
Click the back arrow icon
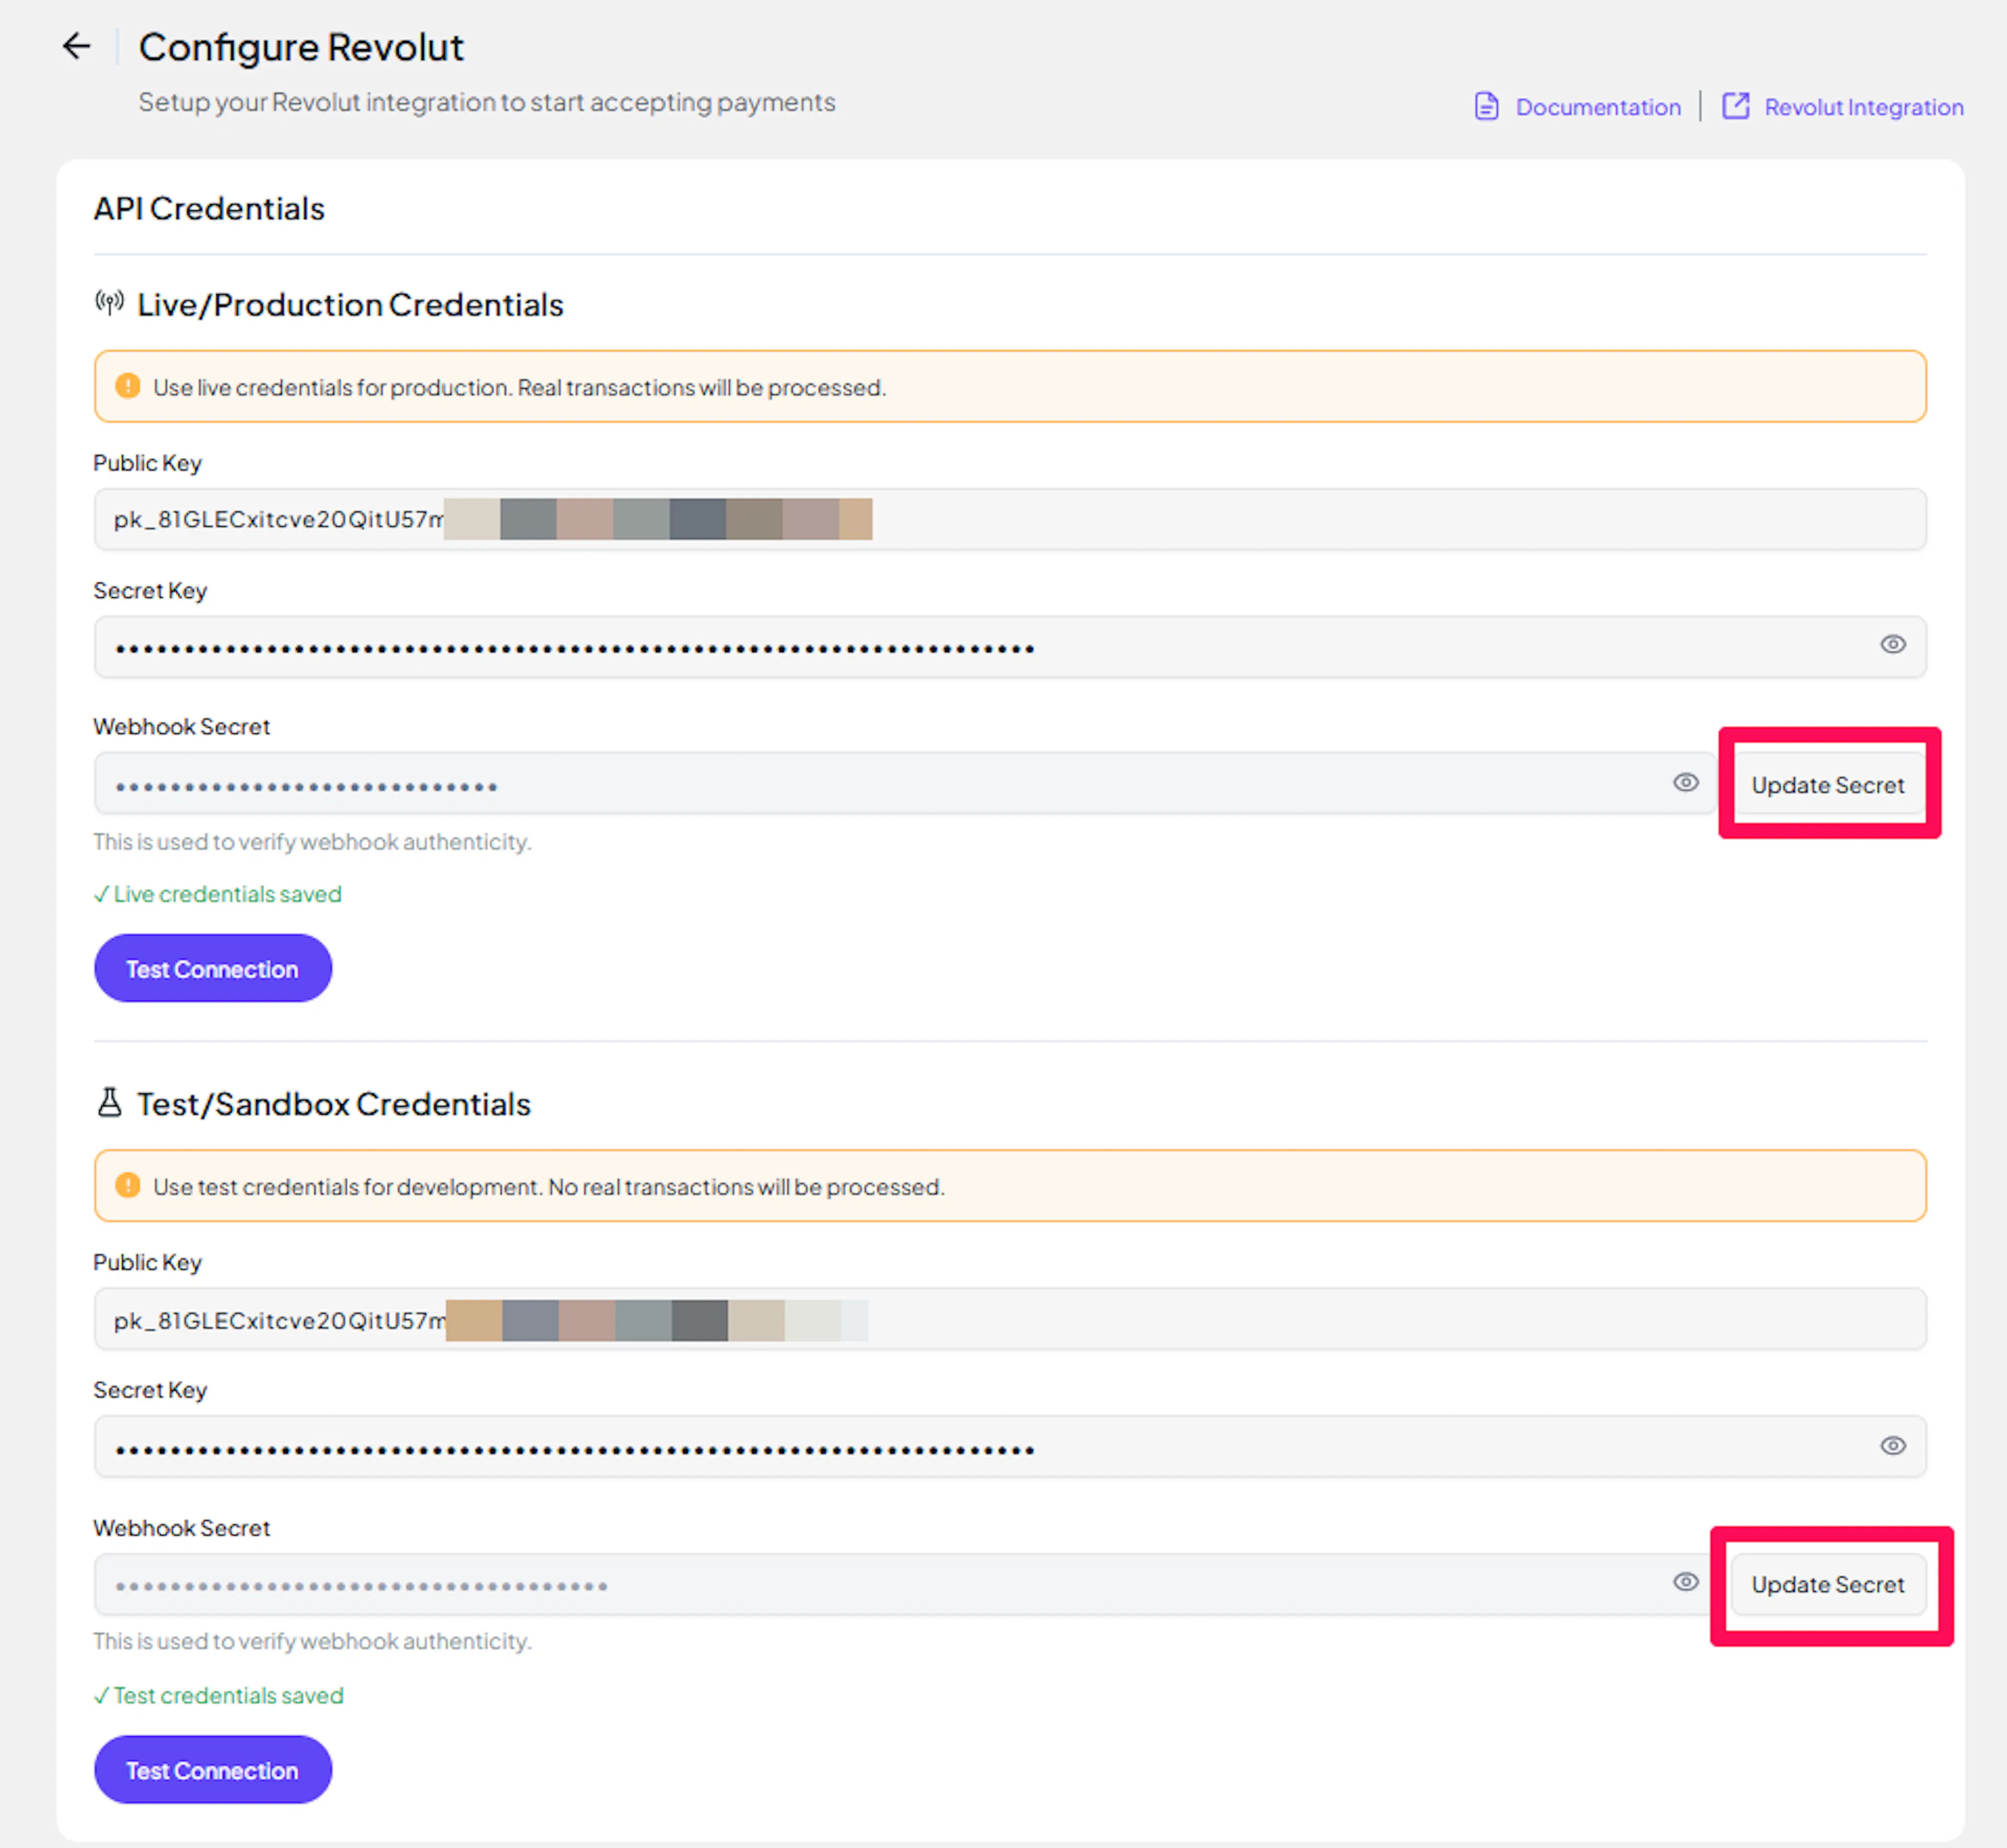click(76, 46)
